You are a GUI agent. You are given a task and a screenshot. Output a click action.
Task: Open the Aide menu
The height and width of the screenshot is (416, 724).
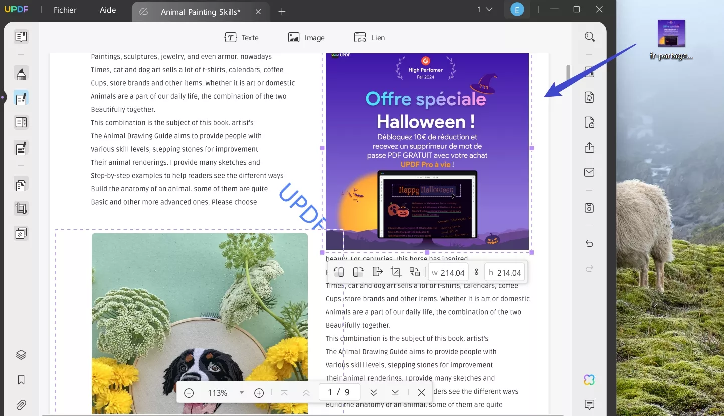107,10
